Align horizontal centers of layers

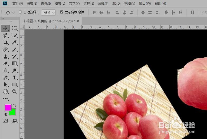124,12
